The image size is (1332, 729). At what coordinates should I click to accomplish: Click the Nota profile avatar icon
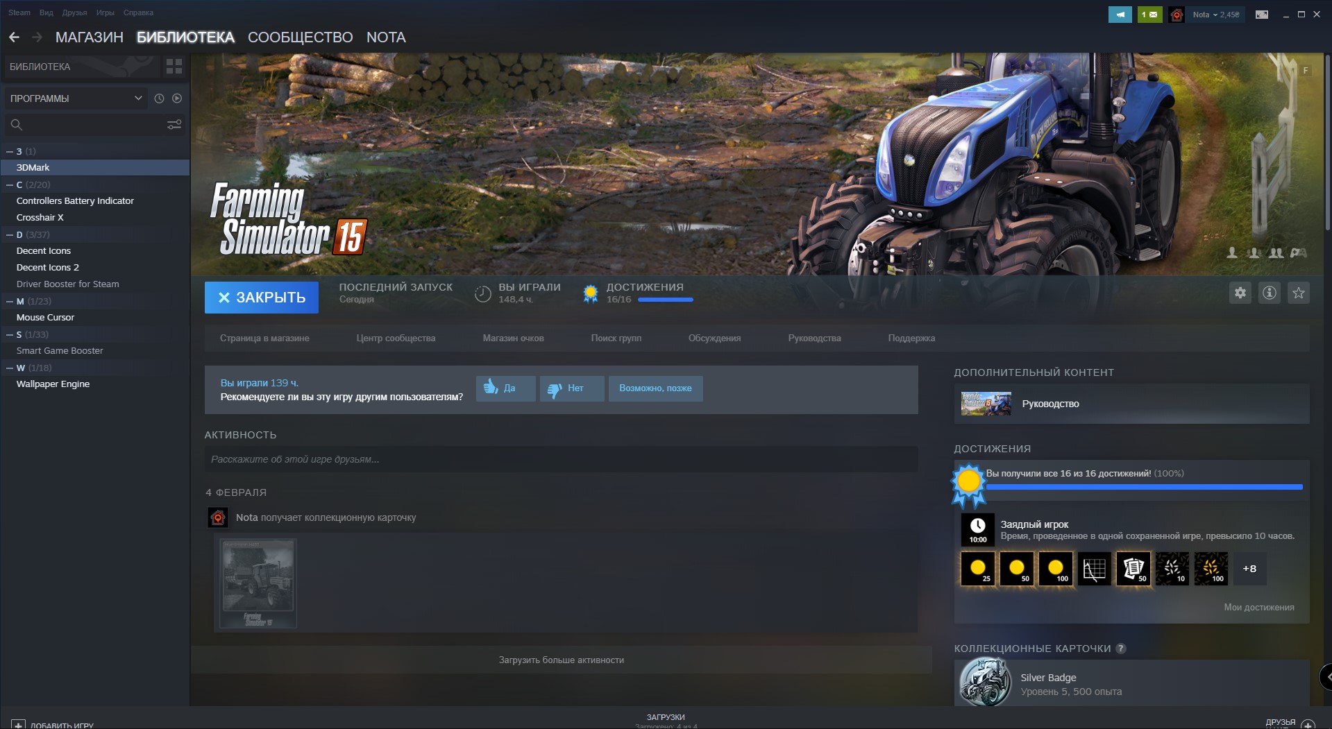tap(1177, 15)
